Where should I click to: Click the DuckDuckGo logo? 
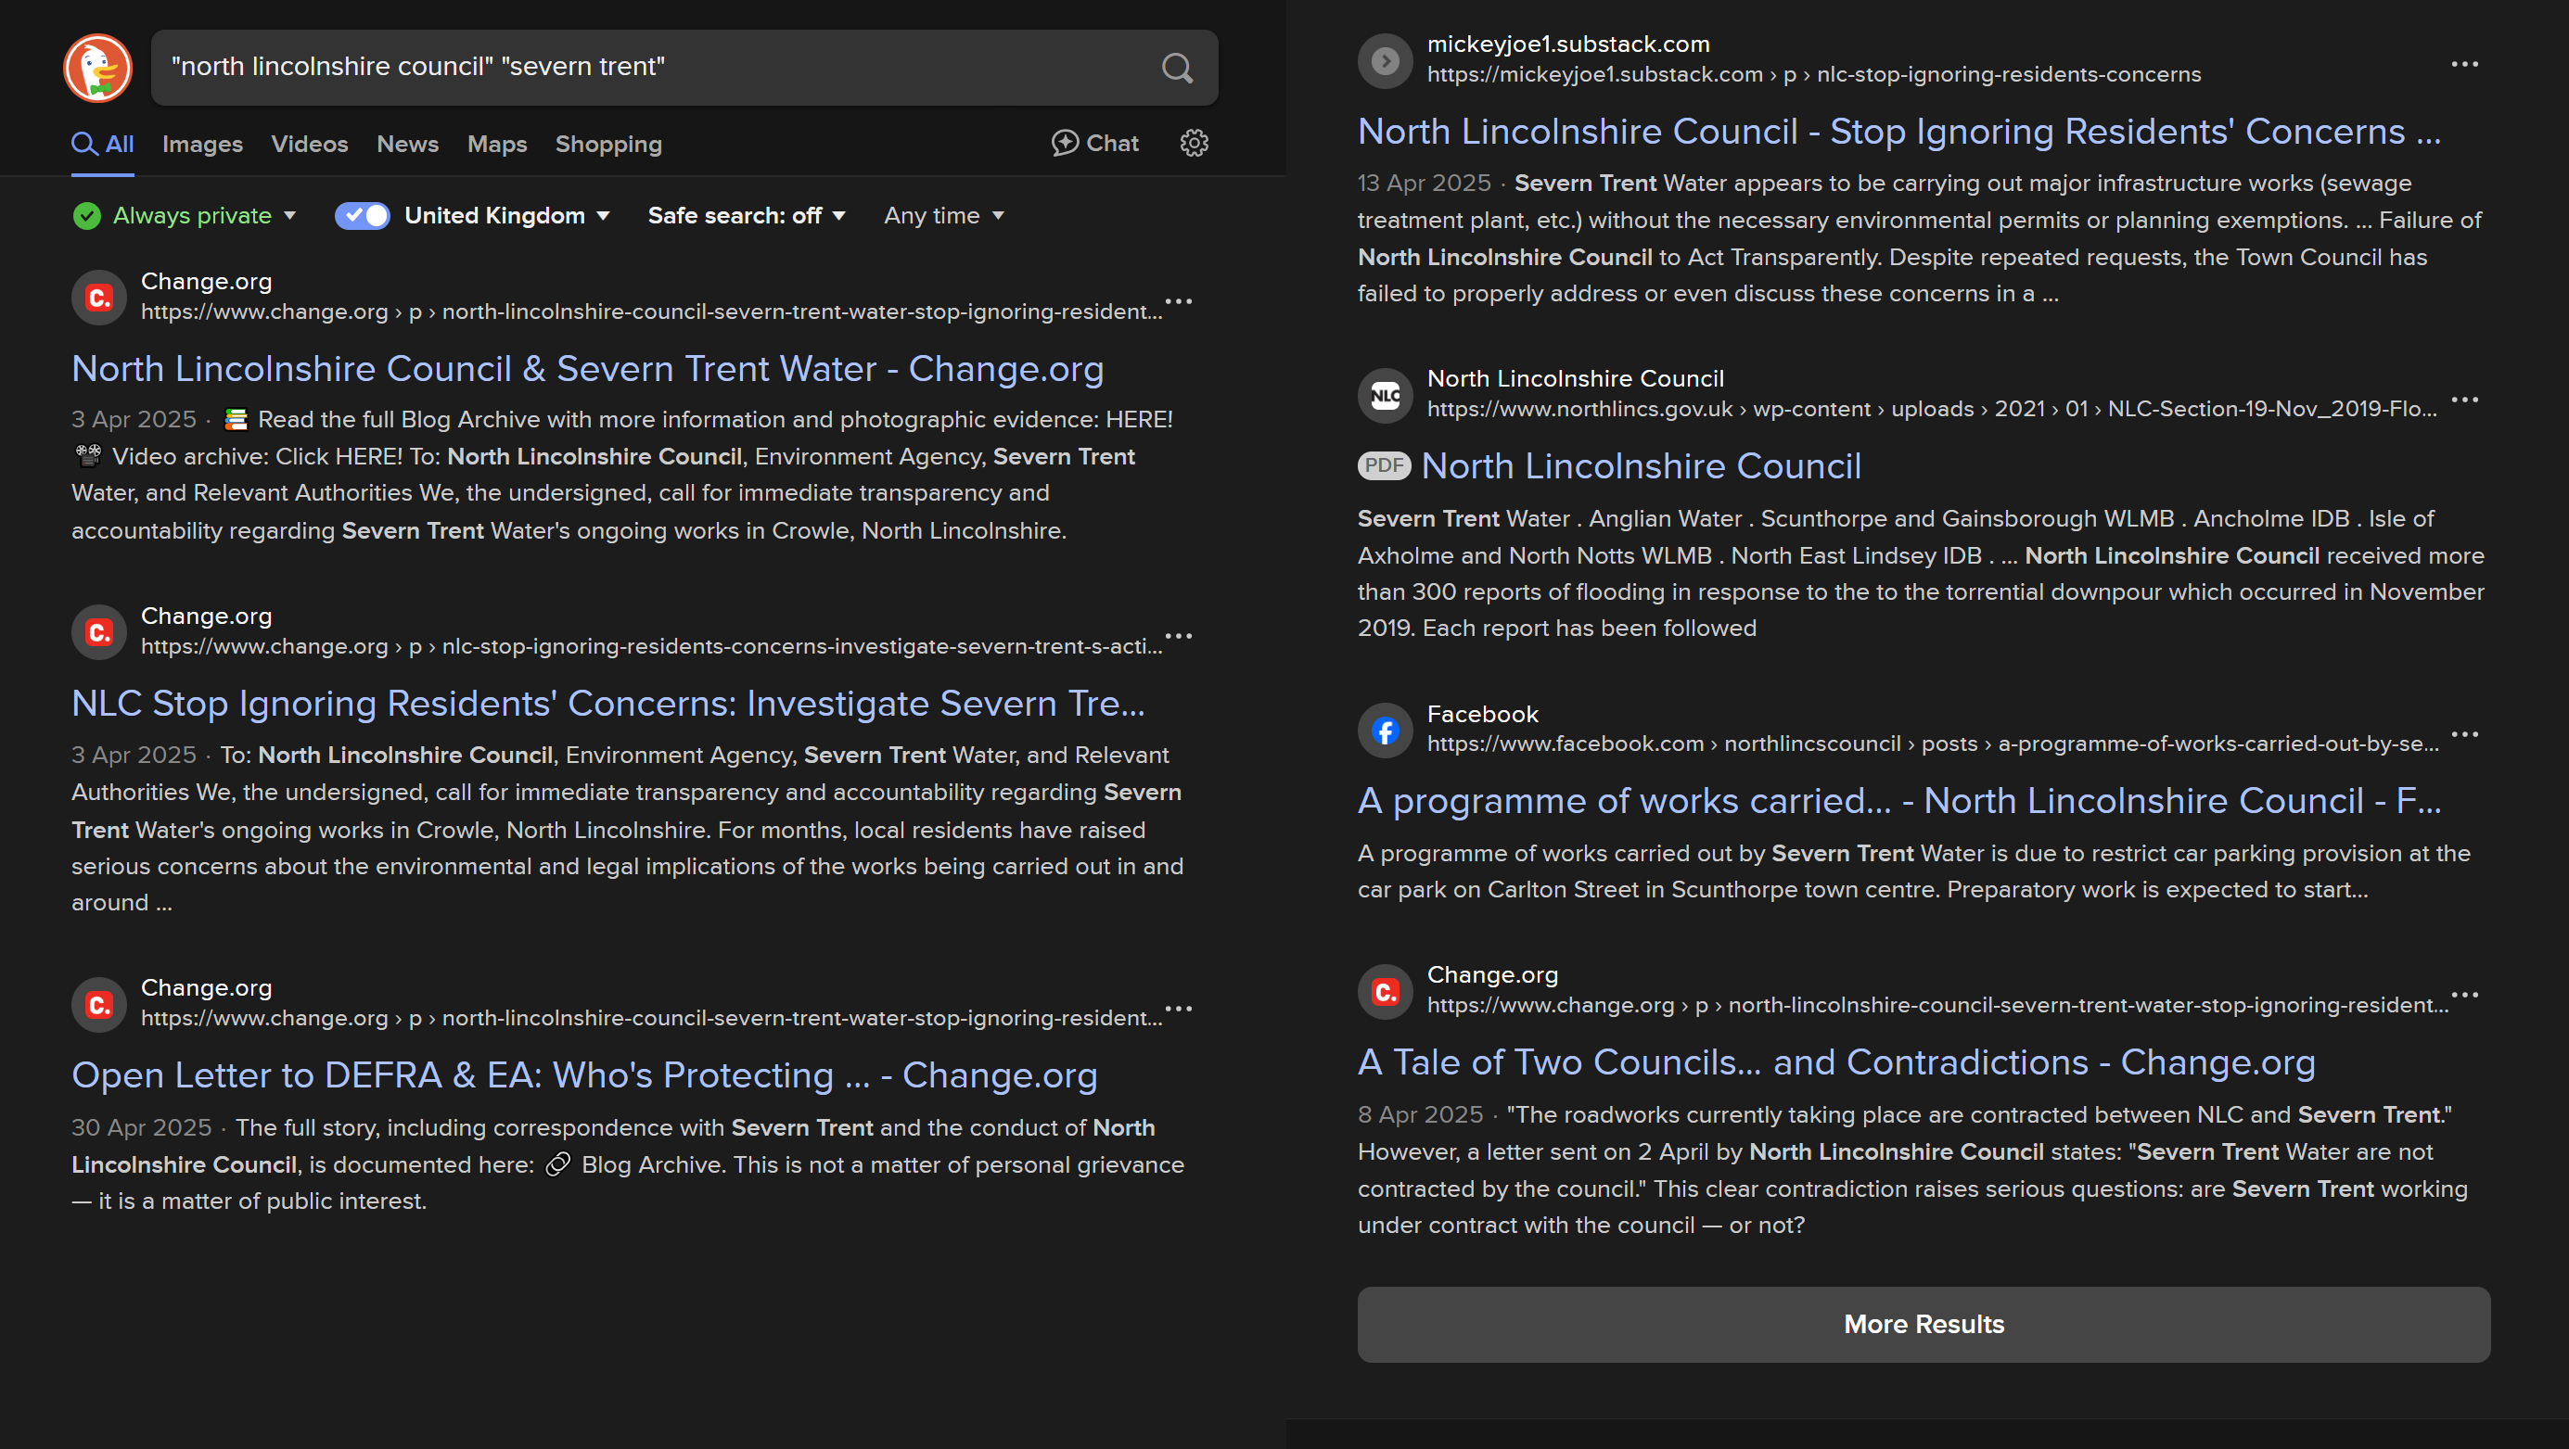point(97,68)
